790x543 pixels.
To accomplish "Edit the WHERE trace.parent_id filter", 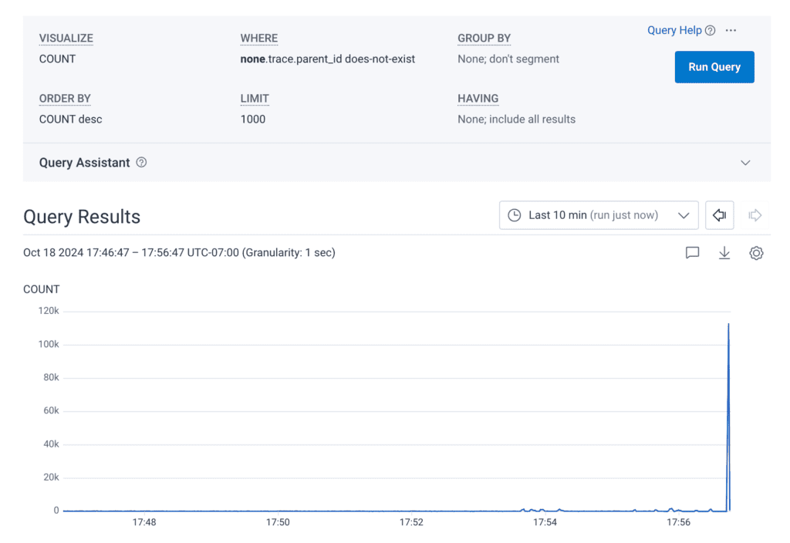I will pos(328,59).
